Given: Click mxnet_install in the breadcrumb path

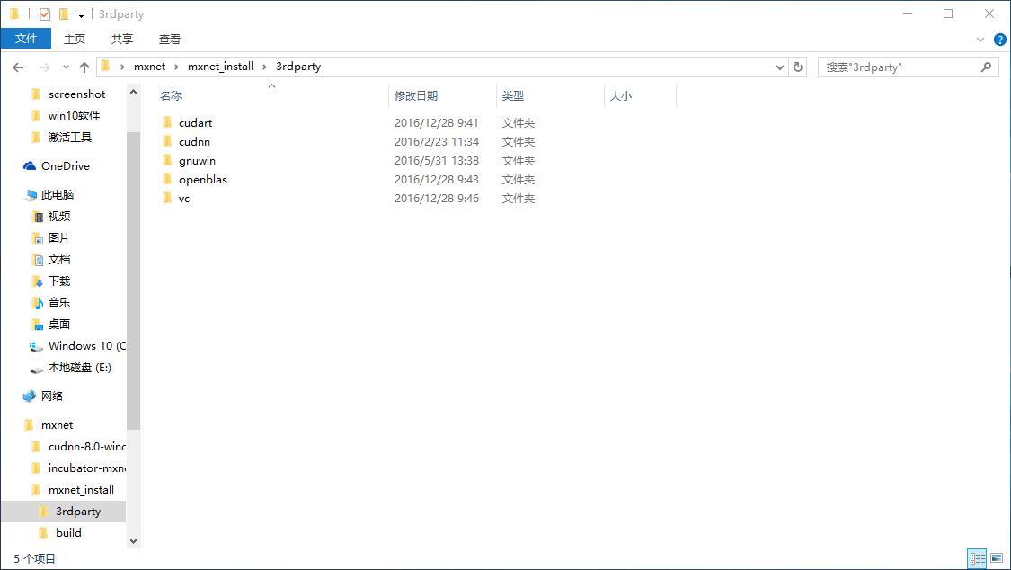Looking at the screenshot, I should click(221, 67).
